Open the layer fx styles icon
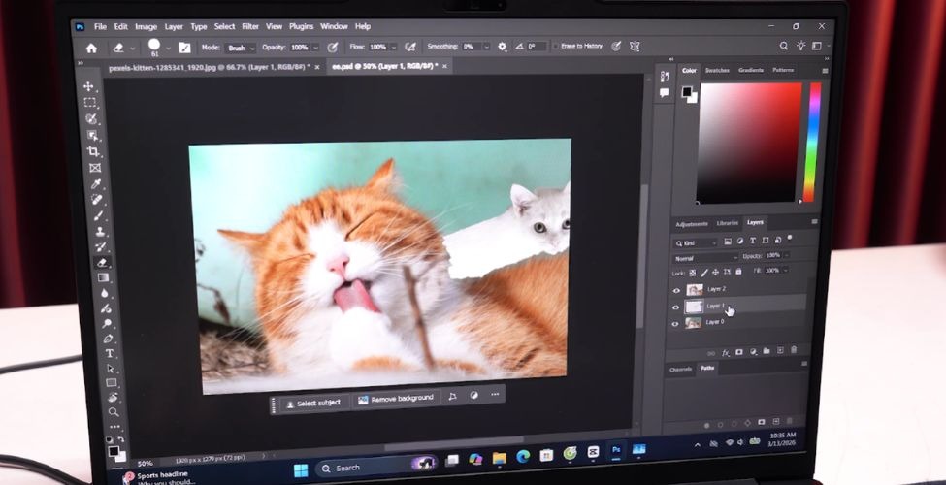Image resolution: width=946 pixels, height=485 pixels. 725,352
